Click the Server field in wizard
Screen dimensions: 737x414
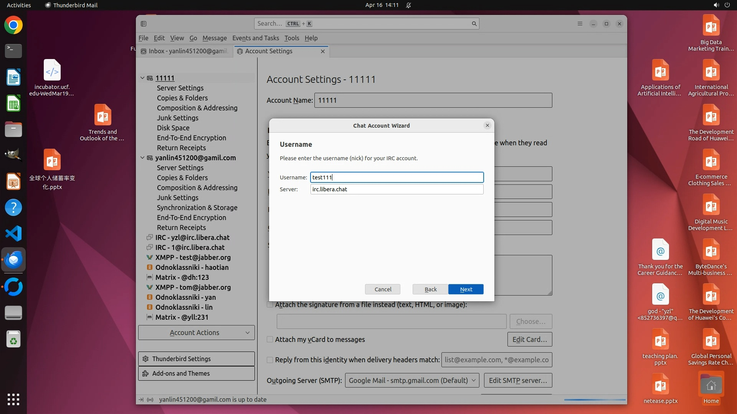[x=397, y=189]
